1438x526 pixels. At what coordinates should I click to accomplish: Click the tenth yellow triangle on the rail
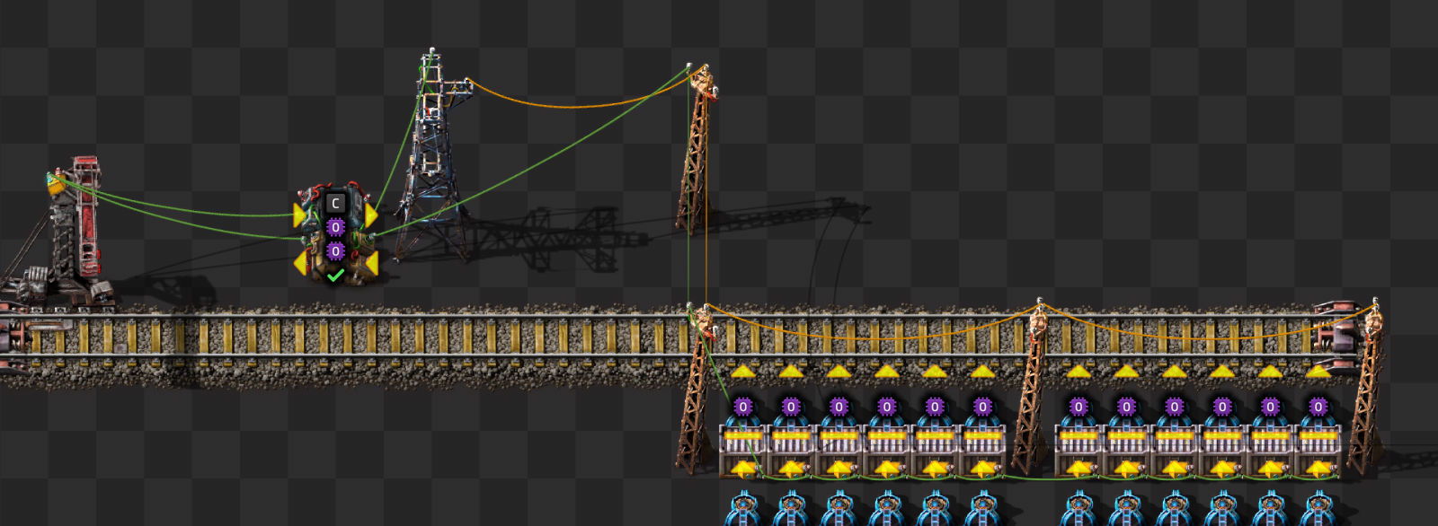point(1222,371)
